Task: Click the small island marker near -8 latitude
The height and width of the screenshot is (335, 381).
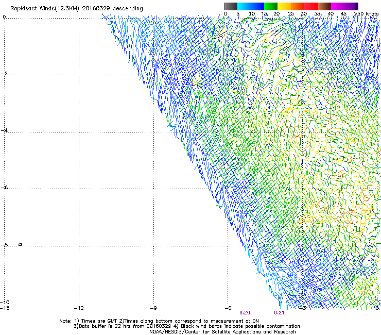Action: coord(21,244)
